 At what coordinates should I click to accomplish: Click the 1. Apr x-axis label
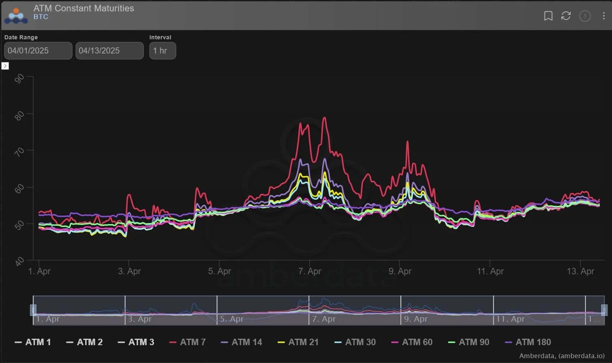point(39,271)
